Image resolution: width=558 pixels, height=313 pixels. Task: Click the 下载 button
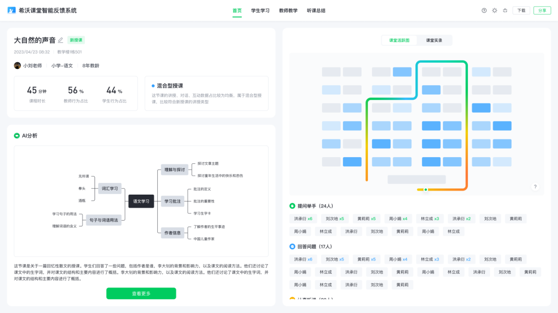[x=521, y=10]
